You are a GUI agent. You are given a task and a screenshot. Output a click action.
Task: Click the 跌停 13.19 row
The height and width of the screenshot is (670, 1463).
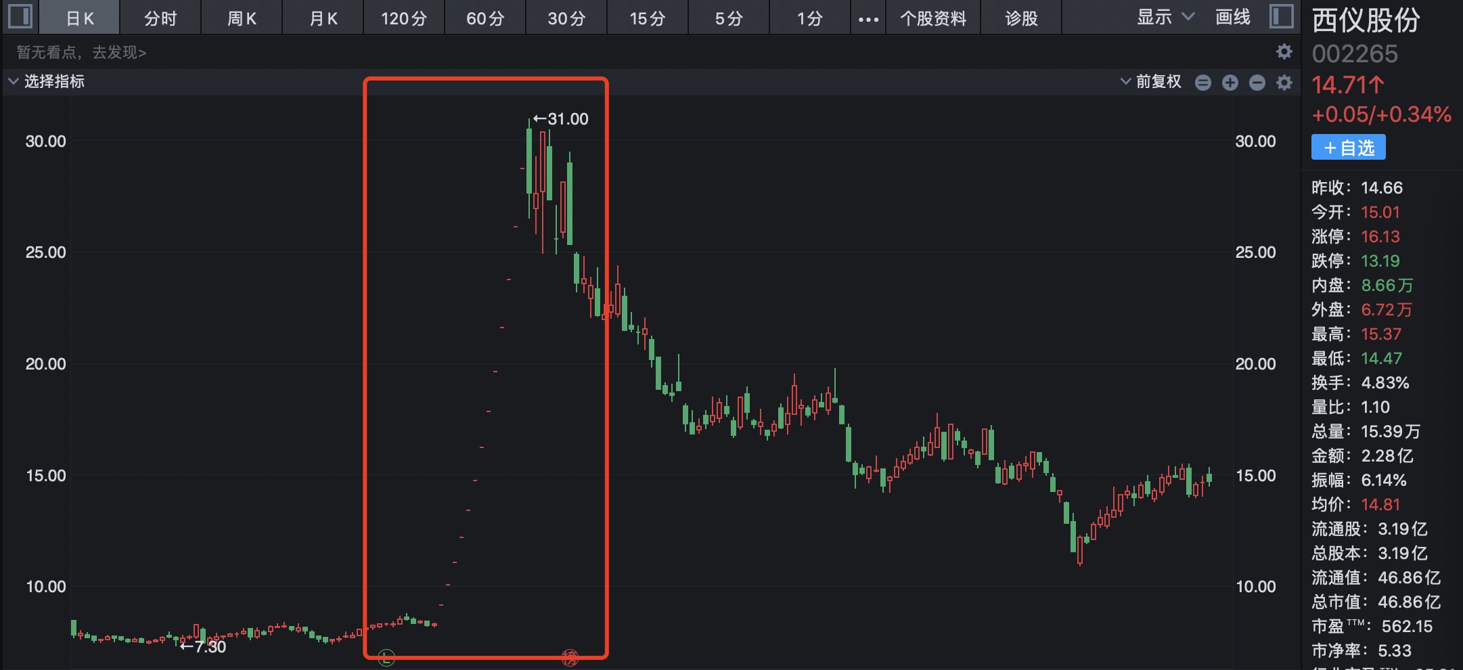1355,261
